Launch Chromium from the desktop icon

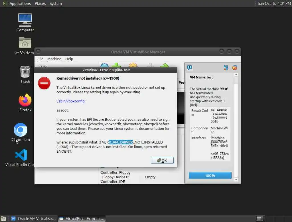[21, 132]
